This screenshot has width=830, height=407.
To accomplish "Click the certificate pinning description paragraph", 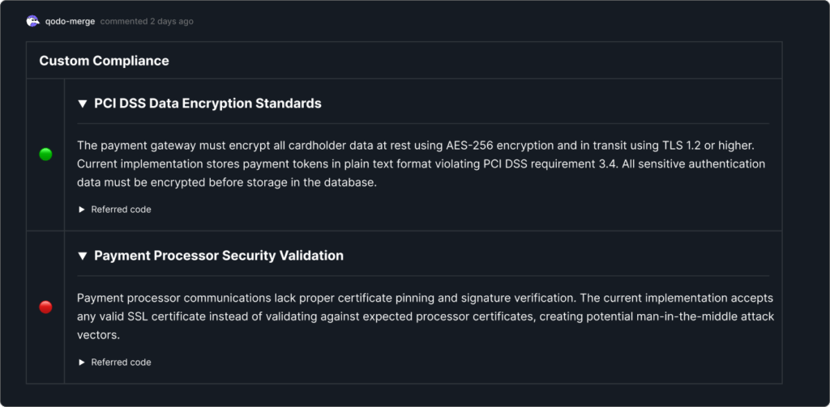I will coord(426,316).
